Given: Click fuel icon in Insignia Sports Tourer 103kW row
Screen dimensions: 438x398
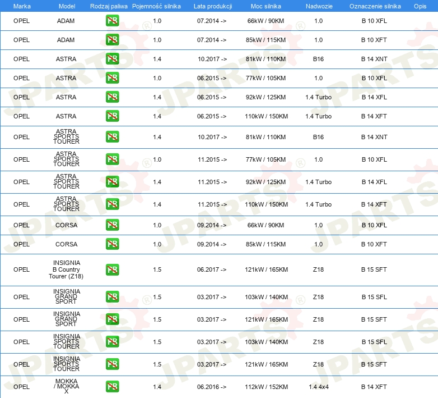Looking at the screenshot, I should (112, 341).
